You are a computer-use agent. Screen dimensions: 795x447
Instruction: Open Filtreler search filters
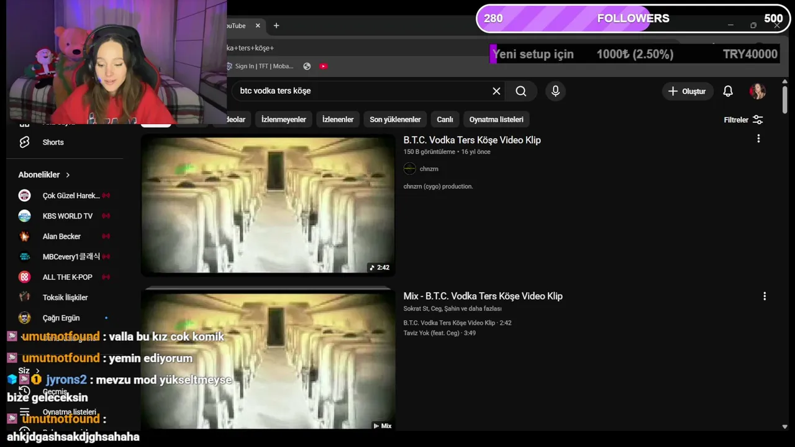[x=743, y=120]
